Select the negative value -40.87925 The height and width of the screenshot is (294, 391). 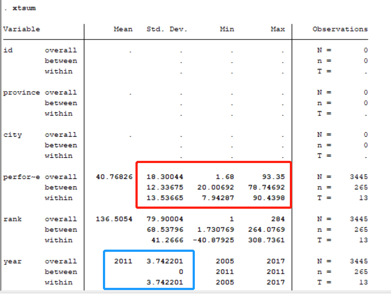213,240
